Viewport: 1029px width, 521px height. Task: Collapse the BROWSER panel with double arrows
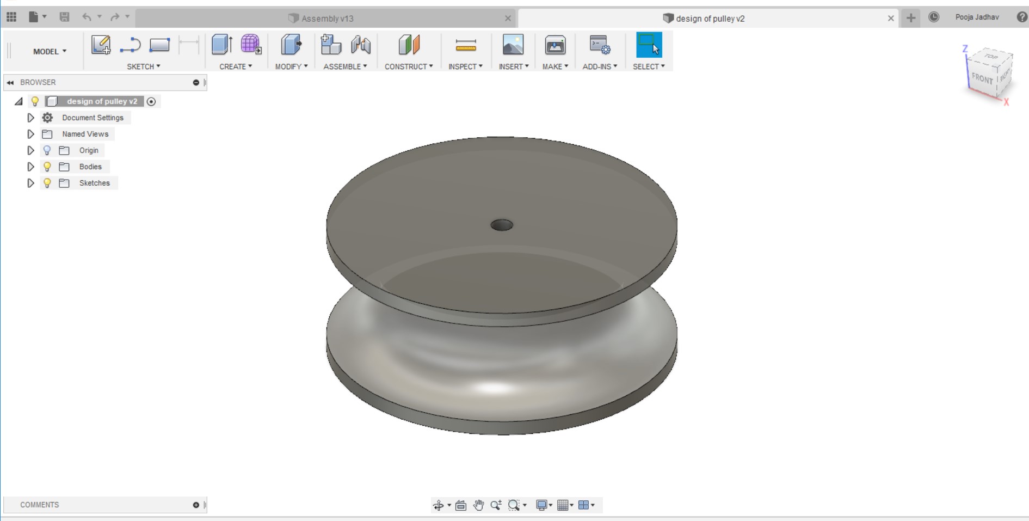[10, 82]
